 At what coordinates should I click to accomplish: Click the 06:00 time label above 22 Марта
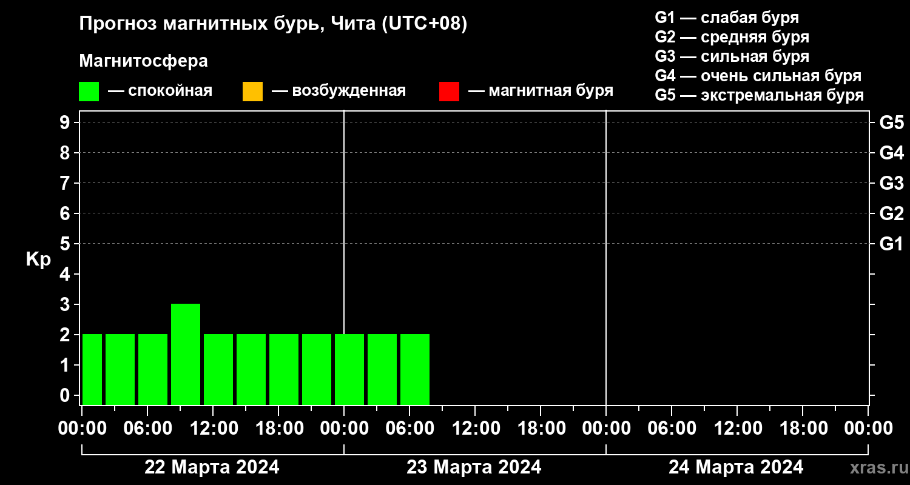coord(148,429)
